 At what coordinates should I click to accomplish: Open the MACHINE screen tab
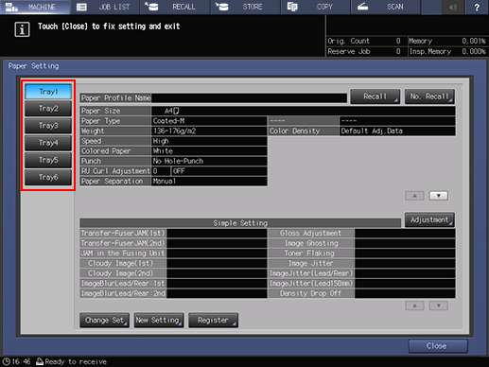click(x=35, y=7)
